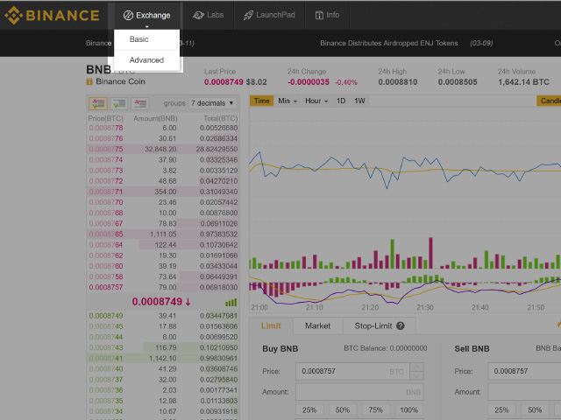The height and width of the screenshot is (420, 561).
Task: Set Buy amount to 100%
Action: pos(409,410)
